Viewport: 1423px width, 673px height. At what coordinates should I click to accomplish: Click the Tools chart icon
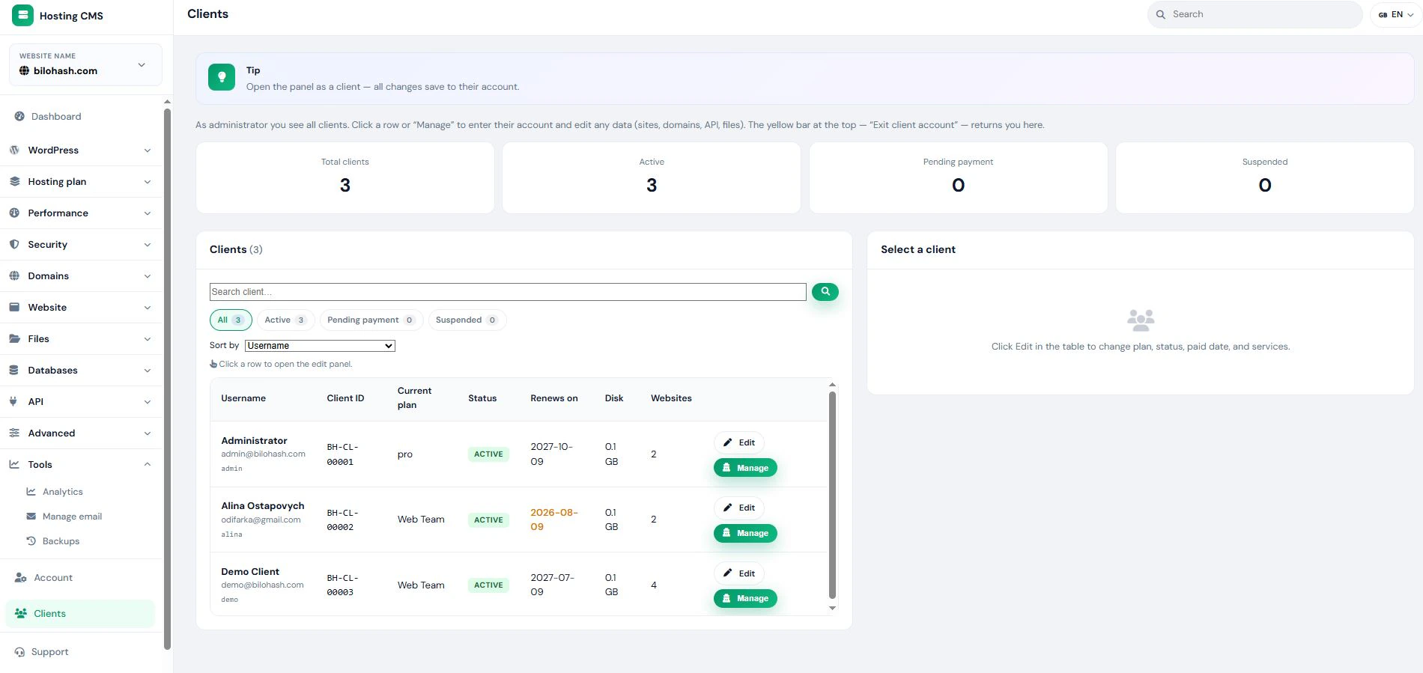(14, 464)
